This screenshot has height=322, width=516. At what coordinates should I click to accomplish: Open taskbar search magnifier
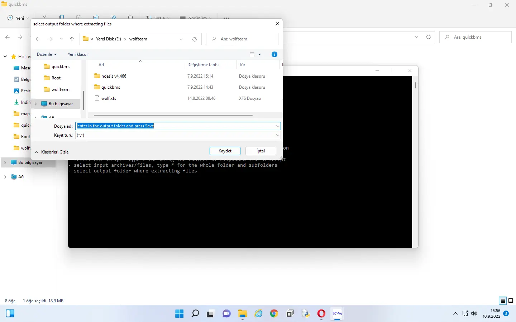pos(195,314)
